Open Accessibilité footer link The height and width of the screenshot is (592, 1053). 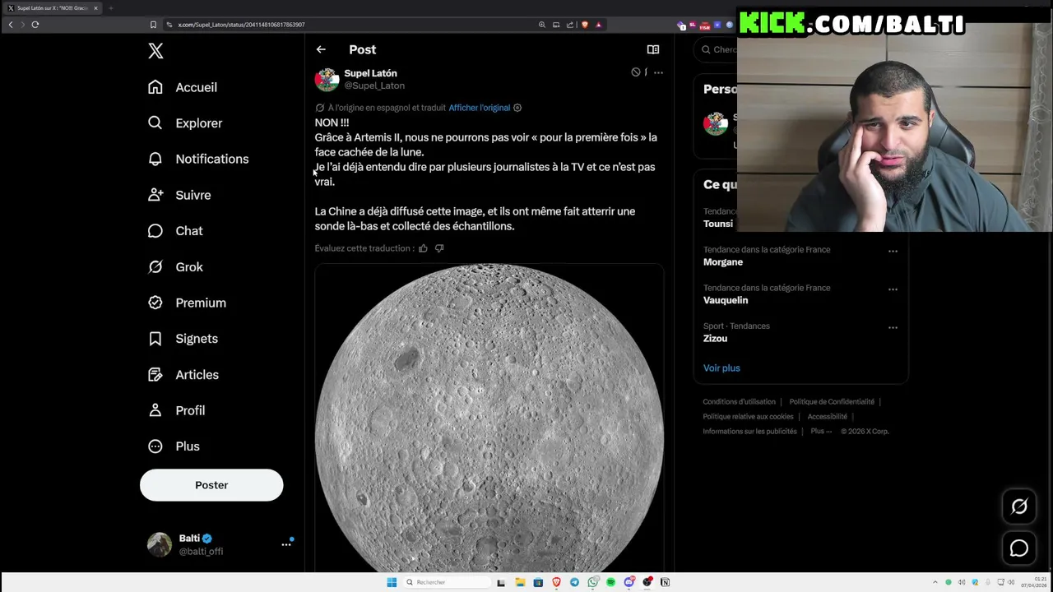[827, 417]
